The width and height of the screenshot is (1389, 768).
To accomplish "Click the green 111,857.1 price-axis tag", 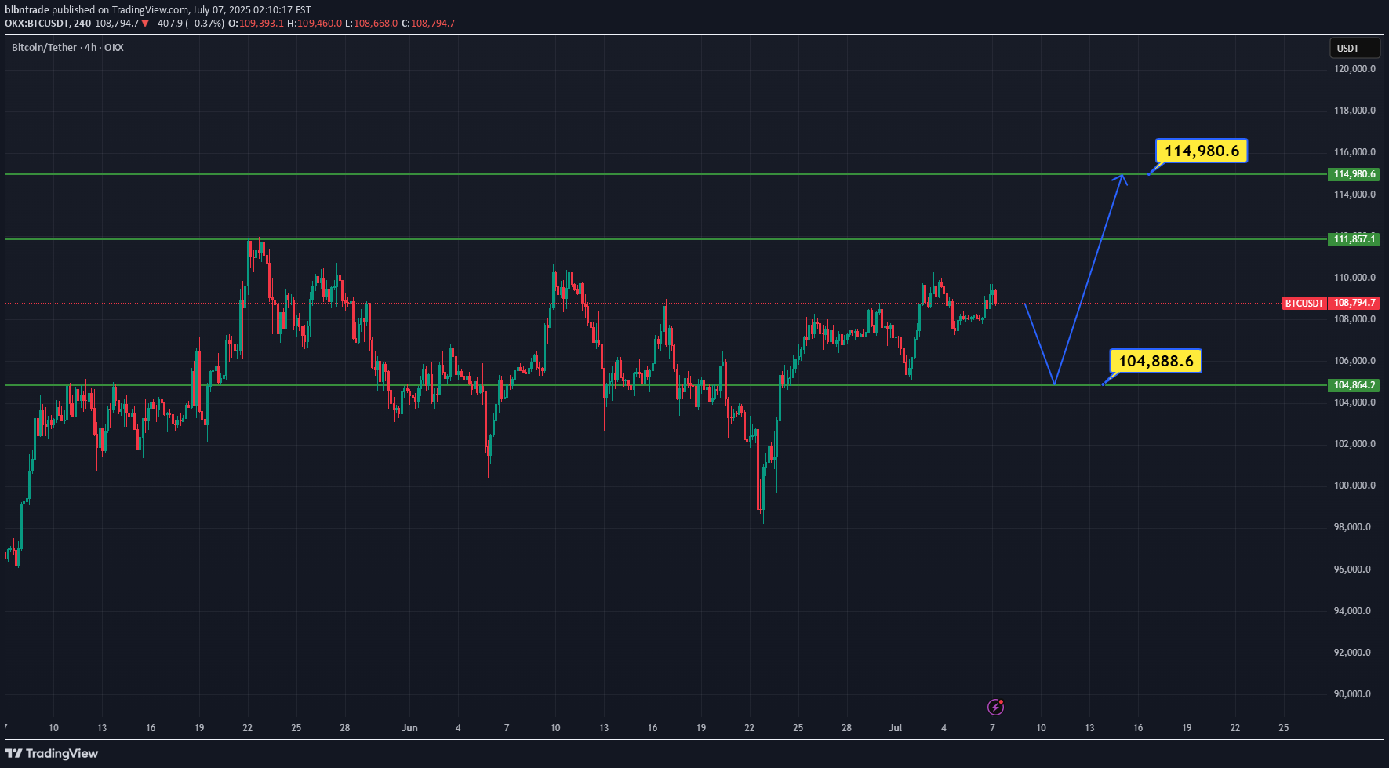I will (x=1353, y=238).
